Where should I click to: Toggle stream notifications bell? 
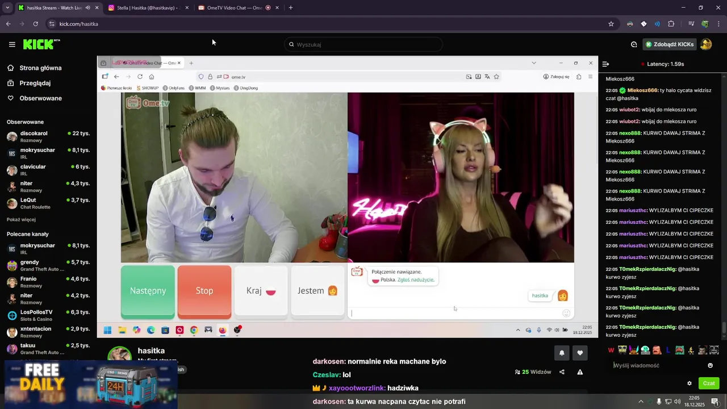(562, 353)
